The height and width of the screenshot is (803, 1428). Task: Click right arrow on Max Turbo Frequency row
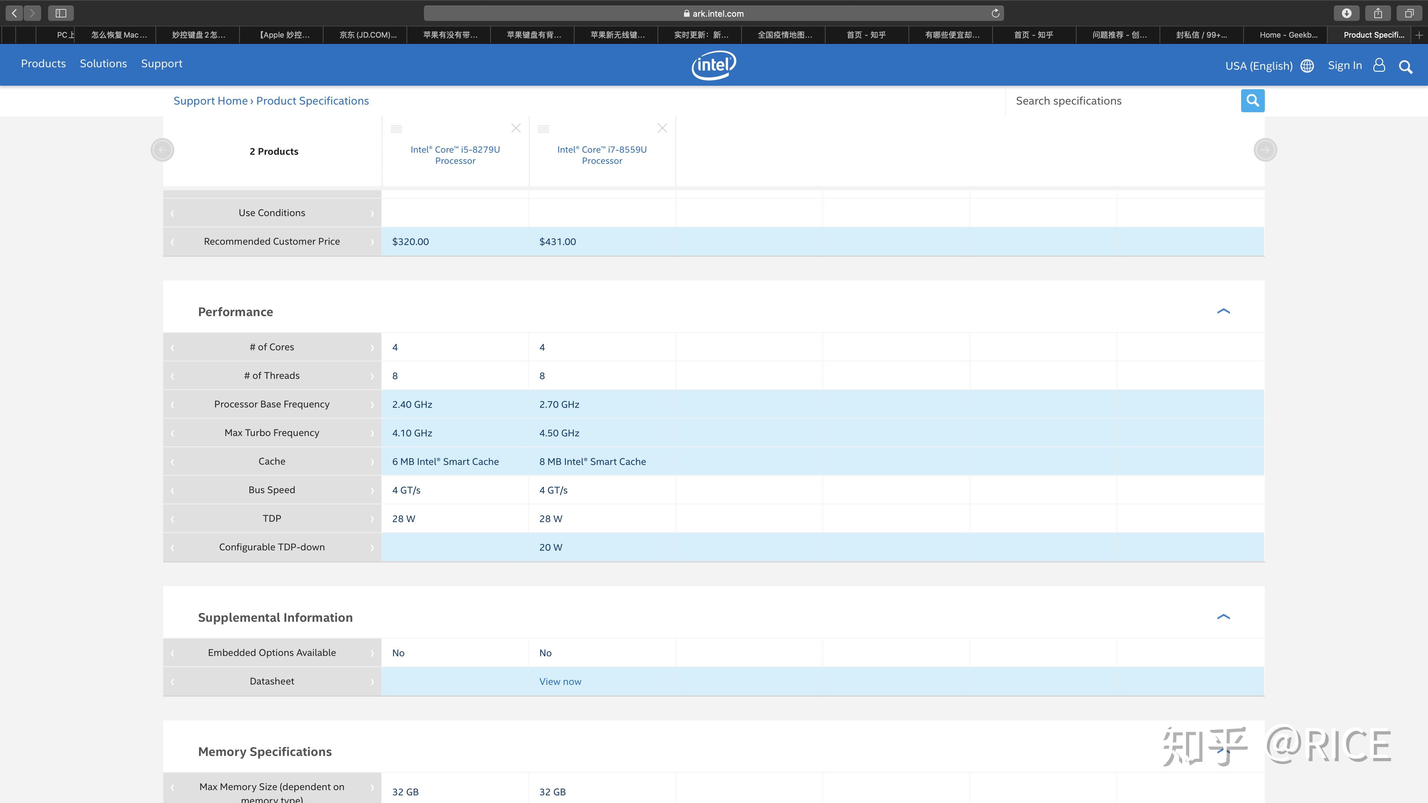coord(372,433)
